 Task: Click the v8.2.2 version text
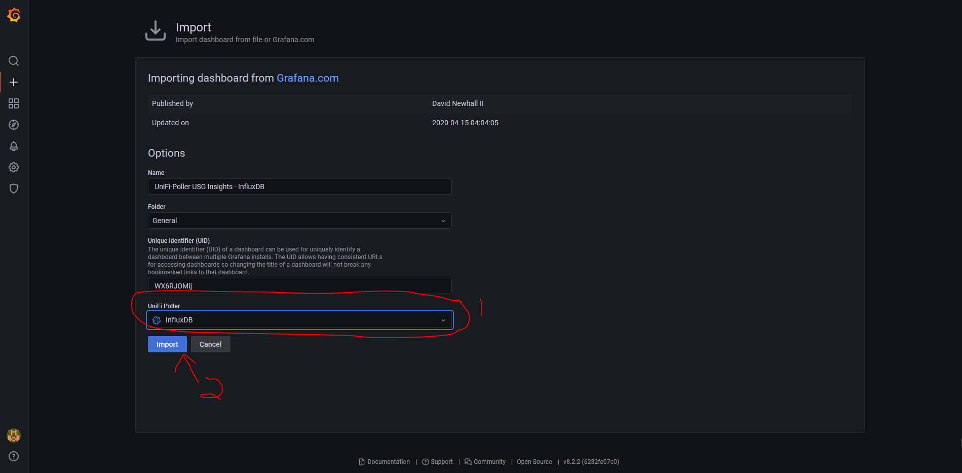coord(591,462)
